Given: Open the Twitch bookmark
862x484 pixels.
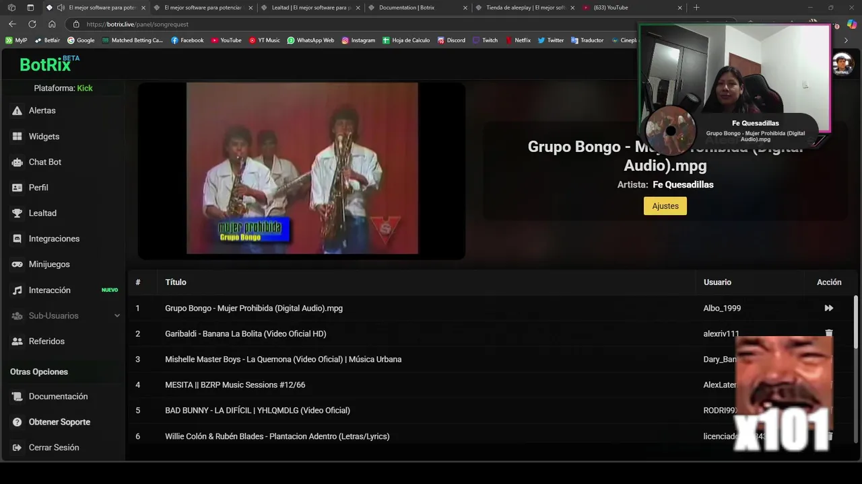Looking at the screenshot, I should pyautogui.click(x=485, y=40).
